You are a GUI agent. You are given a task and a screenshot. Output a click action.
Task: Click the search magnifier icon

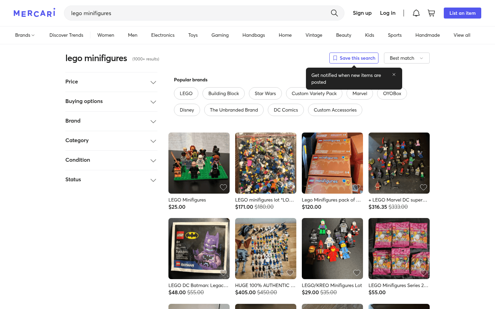pos(334,13)
